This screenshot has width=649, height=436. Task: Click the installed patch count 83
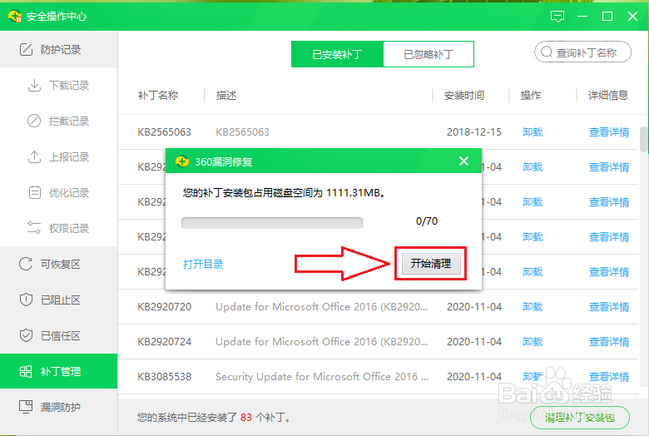point(245,417)
